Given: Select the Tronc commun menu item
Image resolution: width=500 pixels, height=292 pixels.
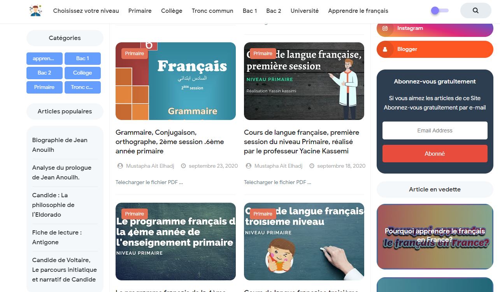Looking at the screenshot, I should pyautogui.click(x=212, y=11).
